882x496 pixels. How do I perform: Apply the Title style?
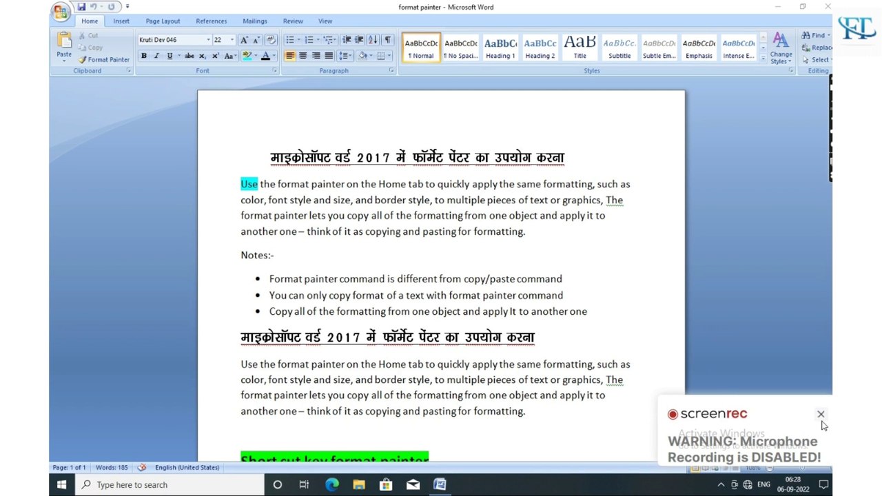pos(580,48)
